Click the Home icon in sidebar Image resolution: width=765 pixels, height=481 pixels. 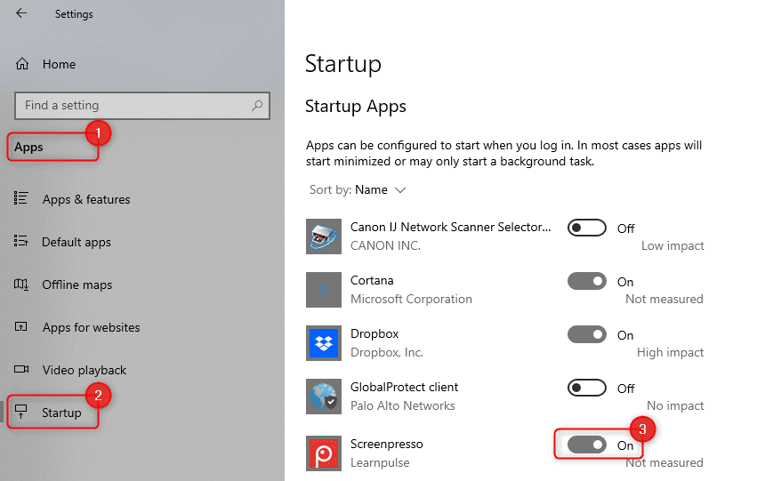click(x=23, y=64)
